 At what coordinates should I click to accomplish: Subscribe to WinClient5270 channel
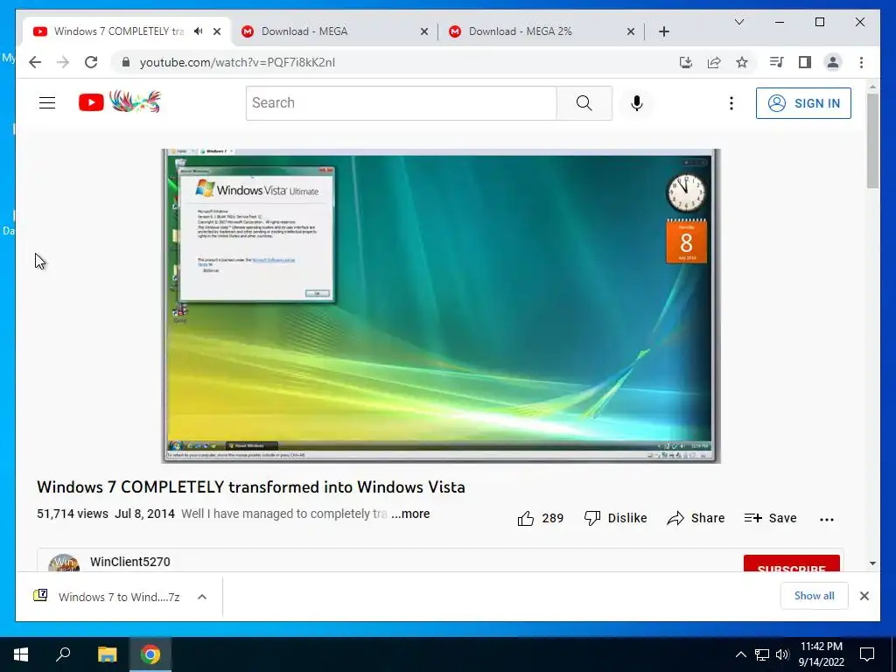click(791, 563)
